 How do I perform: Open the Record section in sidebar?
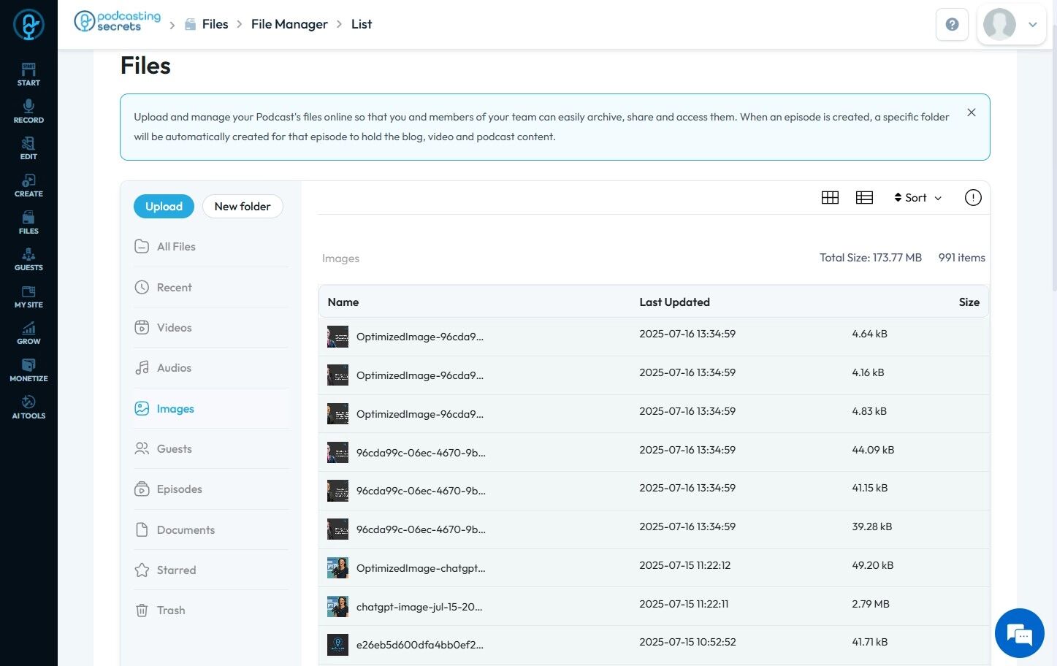28,111
